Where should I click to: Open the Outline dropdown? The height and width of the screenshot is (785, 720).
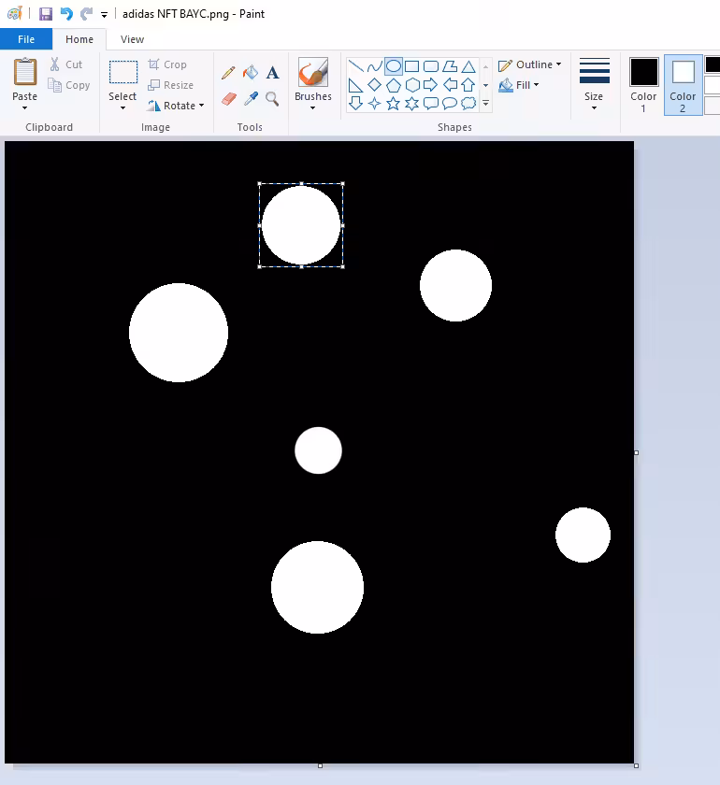tap(529, 64)
